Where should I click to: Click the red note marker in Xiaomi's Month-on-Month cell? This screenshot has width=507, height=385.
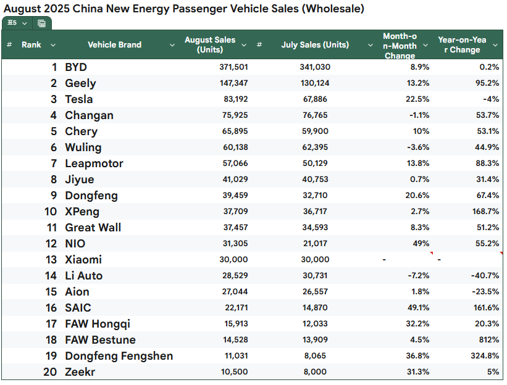tap(431, 253)
